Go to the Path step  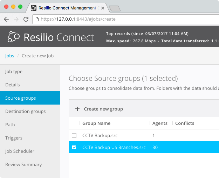[x=30, y=124]
